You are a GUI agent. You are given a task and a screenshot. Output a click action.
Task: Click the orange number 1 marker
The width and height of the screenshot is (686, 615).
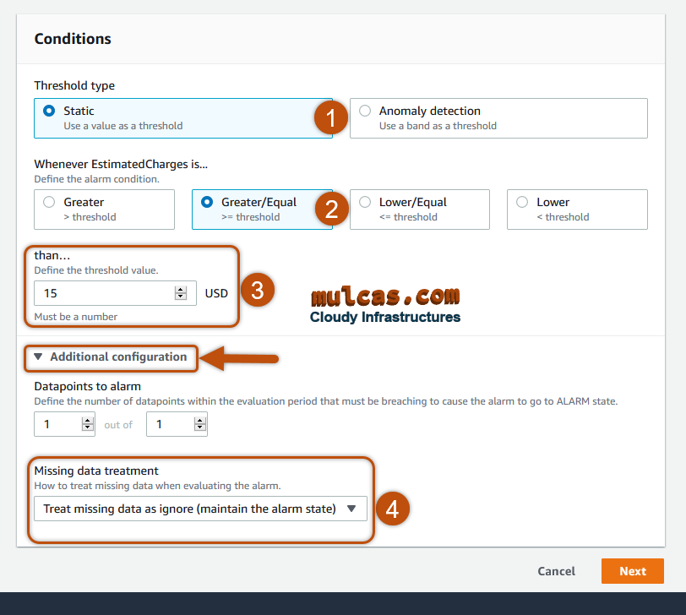[x=331, y=118]
